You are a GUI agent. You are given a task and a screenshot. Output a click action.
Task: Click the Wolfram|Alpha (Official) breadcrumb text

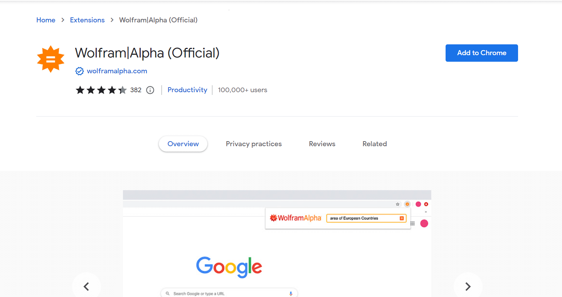tap(158, 20)
